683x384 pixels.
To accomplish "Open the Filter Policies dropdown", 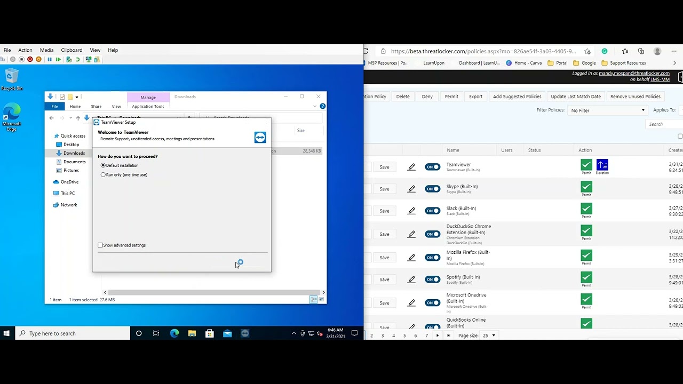I will pos(607,110).
